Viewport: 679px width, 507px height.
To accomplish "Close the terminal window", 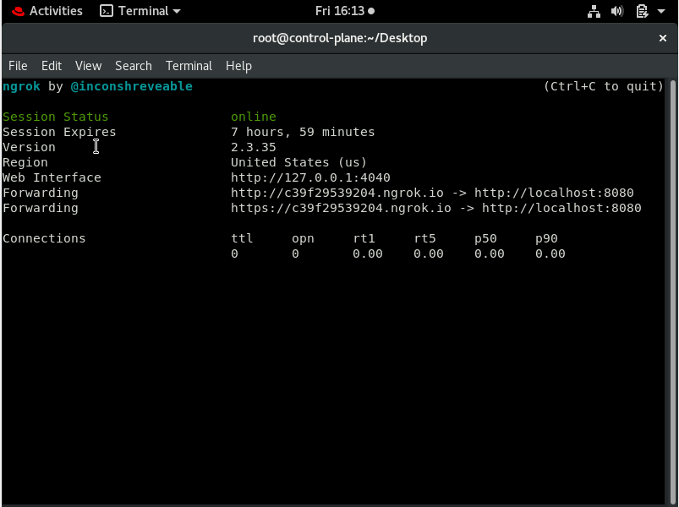I will pyautogui.click(x=663, y=38).
